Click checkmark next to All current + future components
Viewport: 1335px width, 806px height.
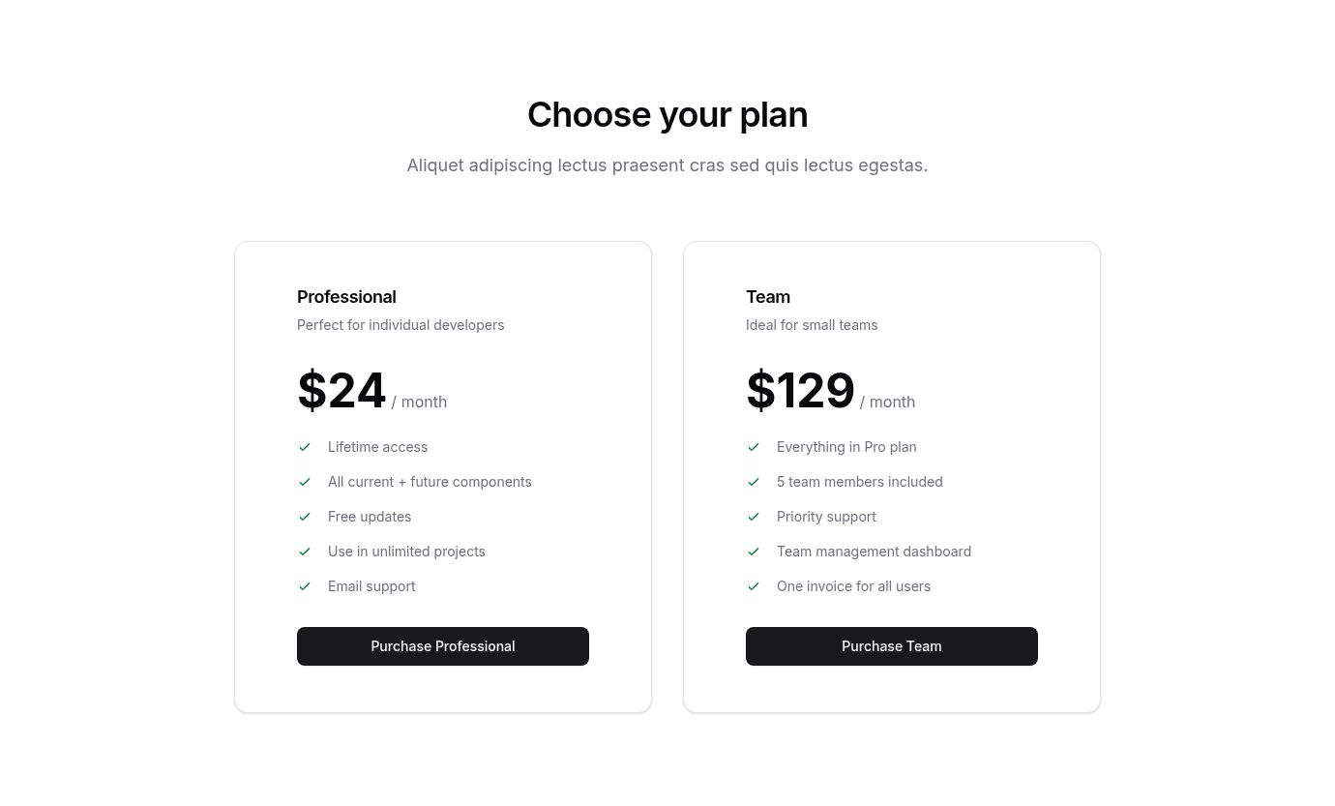pos(305,482)
